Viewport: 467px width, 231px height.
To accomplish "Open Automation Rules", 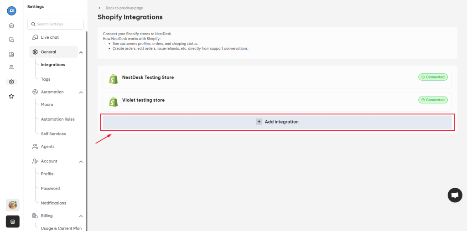I will coord(58,119).
